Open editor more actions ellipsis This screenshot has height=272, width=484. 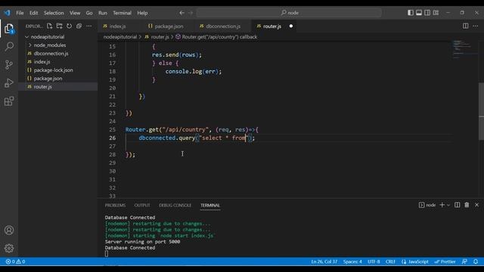pyautogui.click(x=476, y=26)
